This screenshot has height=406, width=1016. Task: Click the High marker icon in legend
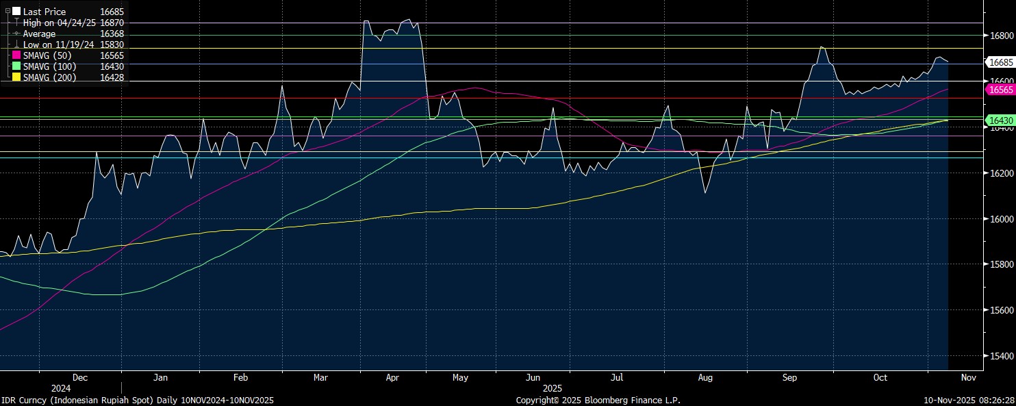(x=16, y=23)
